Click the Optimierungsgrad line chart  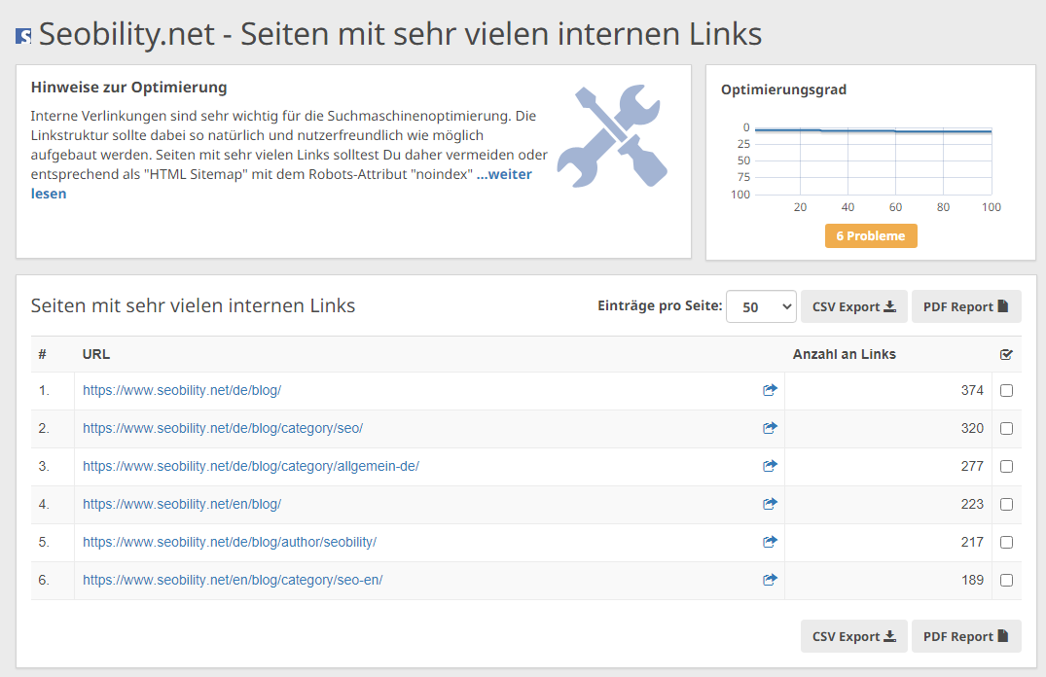click(x=873, y=161)
